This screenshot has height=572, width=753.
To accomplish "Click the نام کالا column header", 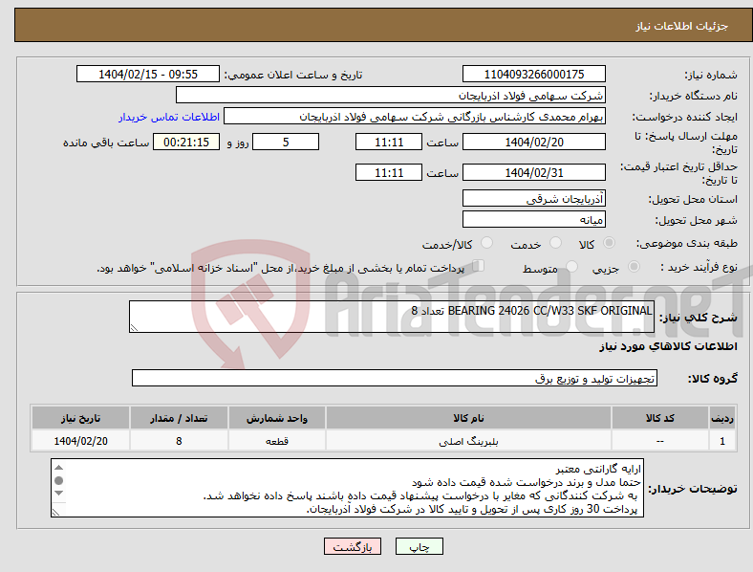I will (x=468, y=418).
